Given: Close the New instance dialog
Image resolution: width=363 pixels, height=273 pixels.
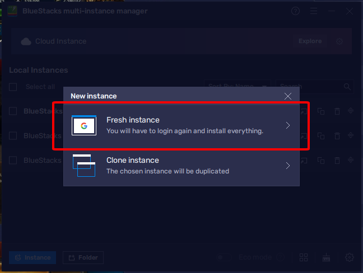Looking at the screenshot, I should tap(288, 96).
